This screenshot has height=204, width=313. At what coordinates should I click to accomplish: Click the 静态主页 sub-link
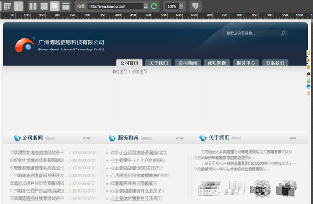coord(120,71)
